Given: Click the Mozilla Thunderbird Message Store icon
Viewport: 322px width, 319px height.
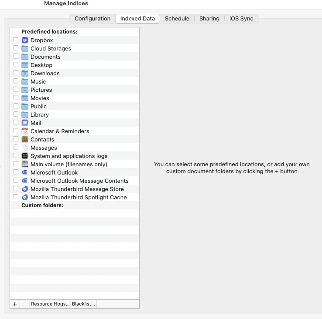Looking at the screenshot, I should pyautogui.click(x=25, y=189).
